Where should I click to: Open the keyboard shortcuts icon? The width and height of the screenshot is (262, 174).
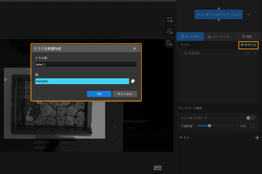[157, 168]
